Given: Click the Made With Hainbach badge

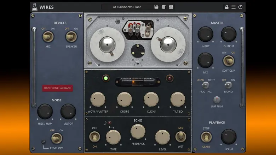Looking at the screenshot, I should (x=57, y=88).
